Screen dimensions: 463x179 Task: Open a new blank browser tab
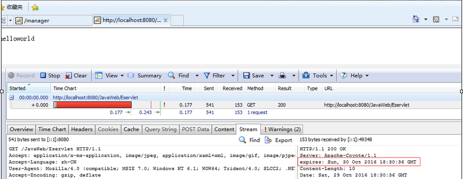(177, 20)
